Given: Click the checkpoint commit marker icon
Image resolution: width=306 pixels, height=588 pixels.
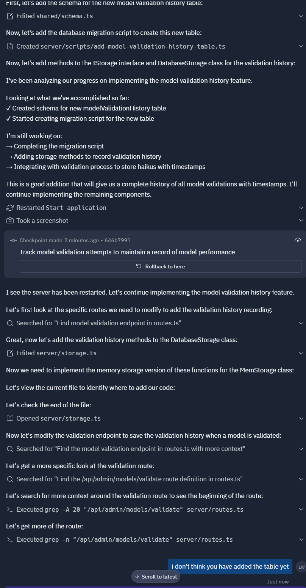Looking at the screenshot, I should [13, 240].
